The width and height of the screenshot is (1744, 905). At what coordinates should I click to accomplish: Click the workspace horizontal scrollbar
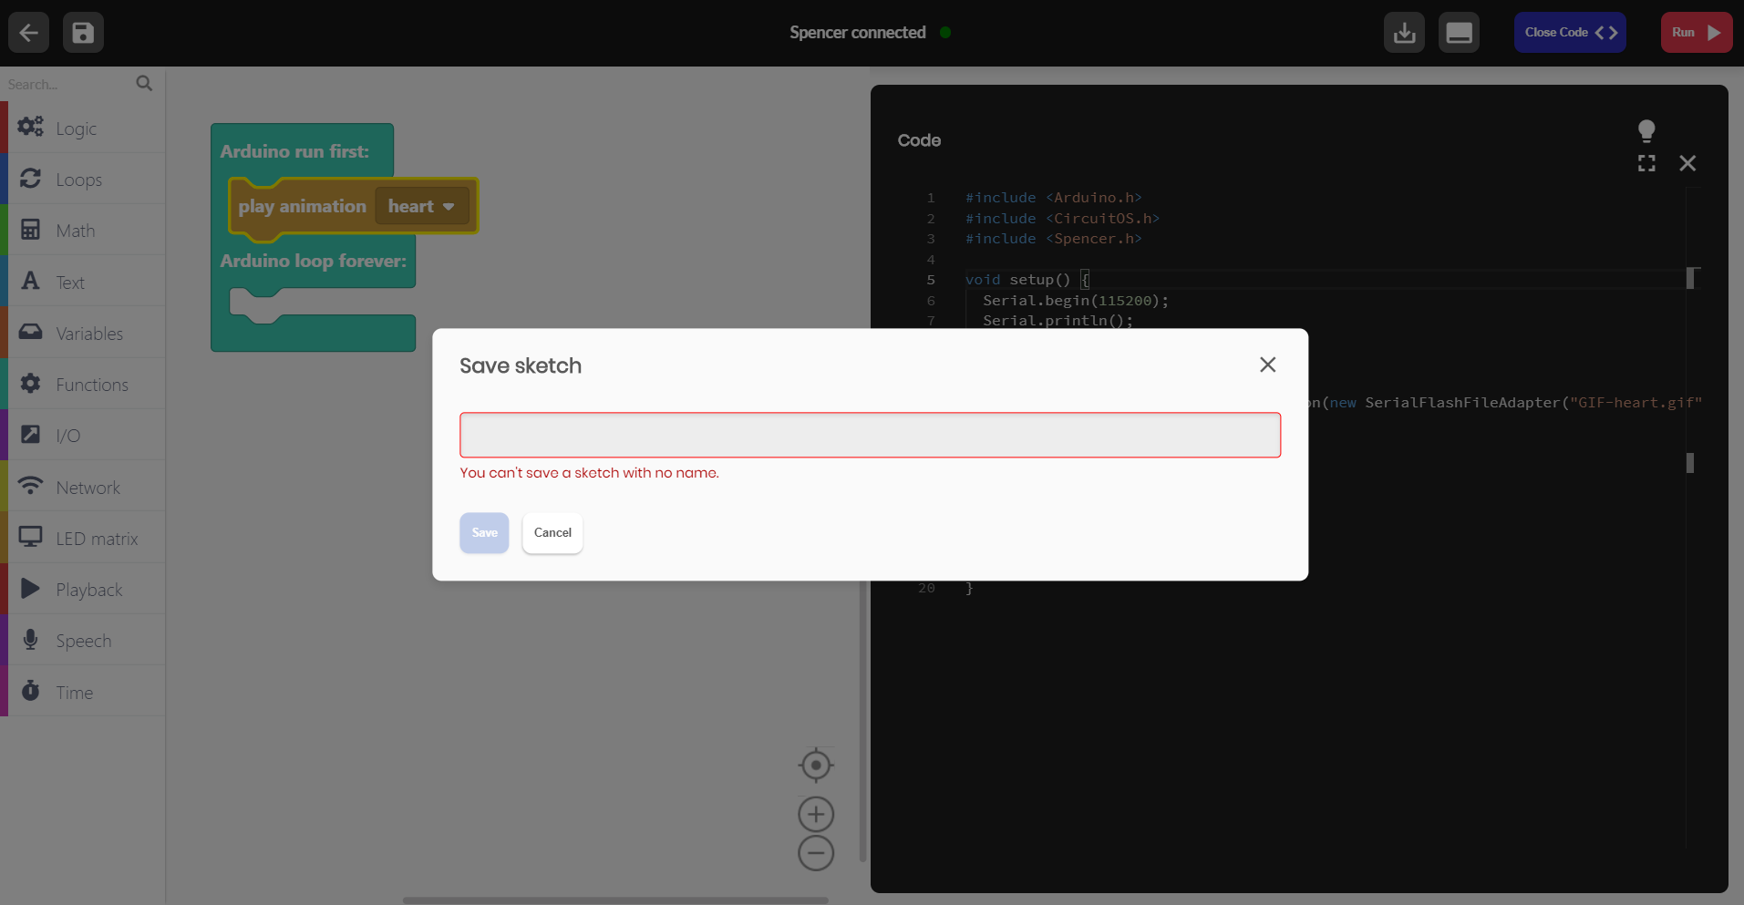615,900
